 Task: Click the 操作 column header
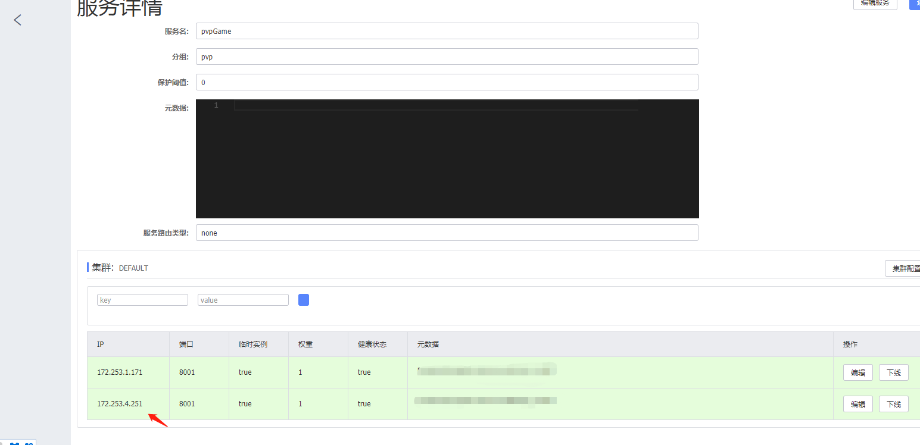tap(850, 344)
